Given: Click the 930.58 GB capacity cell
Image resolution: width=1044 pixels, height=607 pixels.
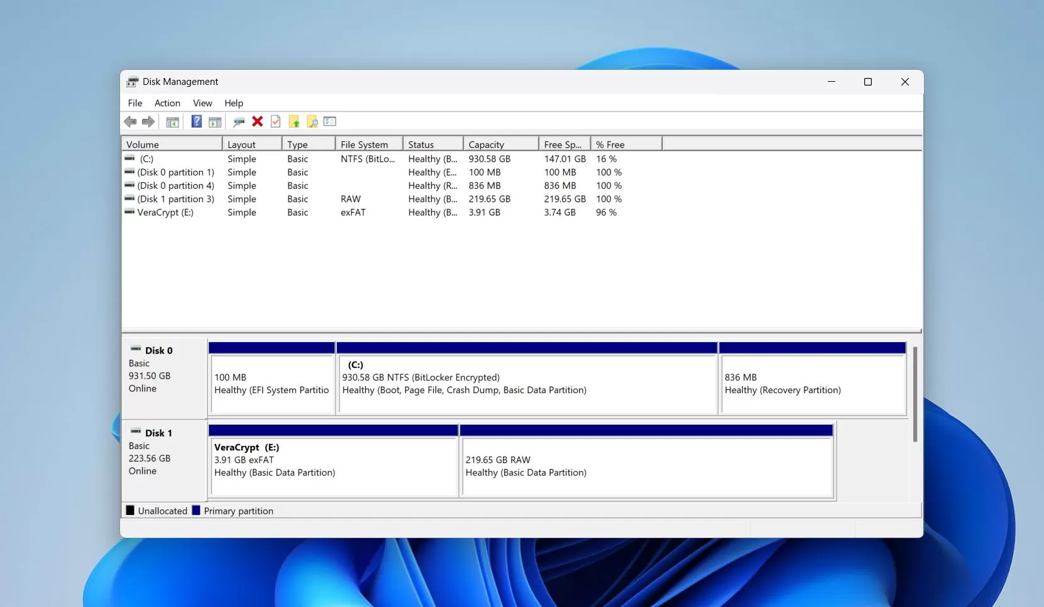Looking at the screenshot, I should tap(490, 159).
